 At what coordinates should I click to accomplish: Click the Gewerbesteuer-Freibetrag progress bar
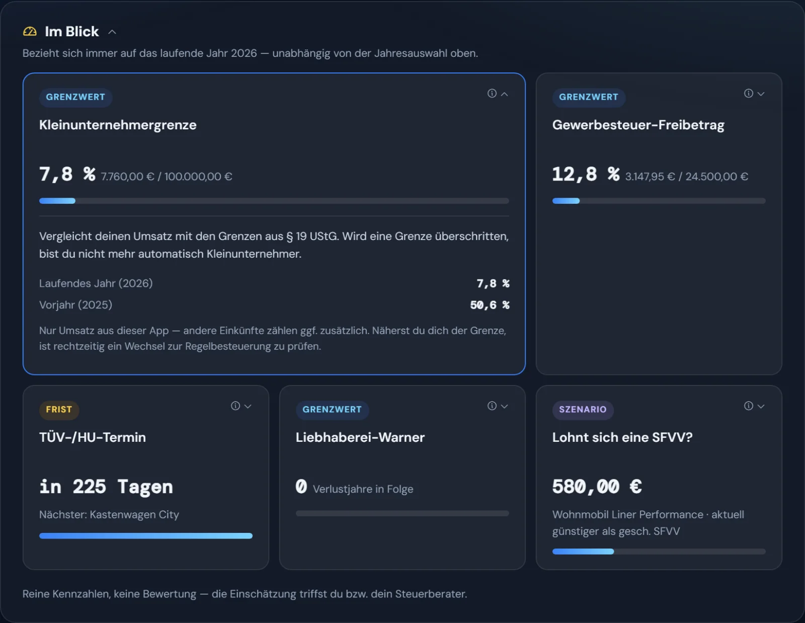659,201
